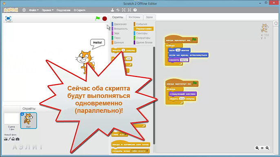This screenshot has height=157, width=280.
Task: Click если на краю, оттолкнуться block
Action: [188, 55]
